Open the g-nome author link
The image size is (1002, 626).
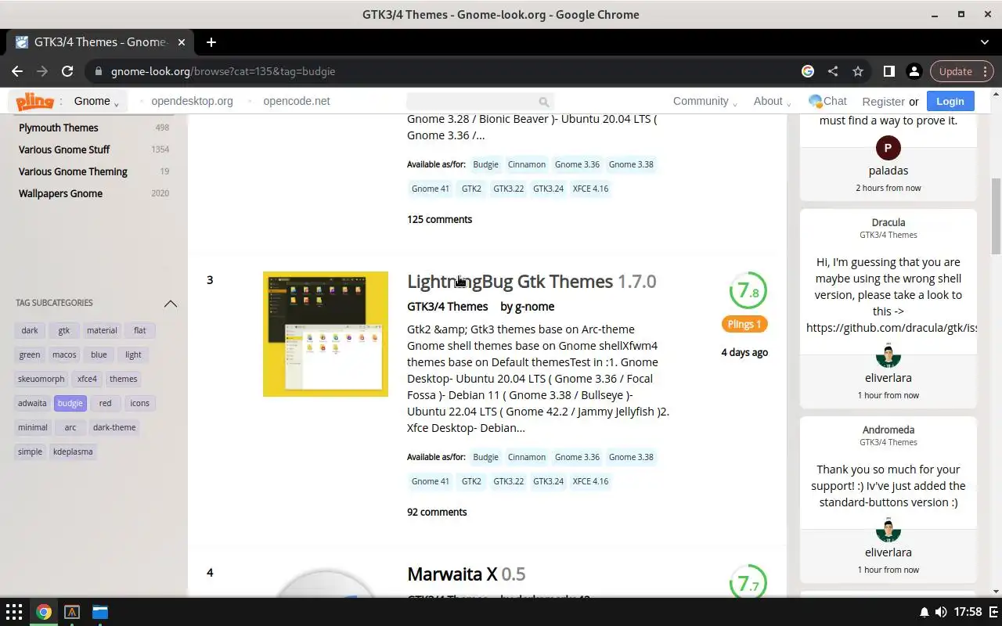(535, 307)
